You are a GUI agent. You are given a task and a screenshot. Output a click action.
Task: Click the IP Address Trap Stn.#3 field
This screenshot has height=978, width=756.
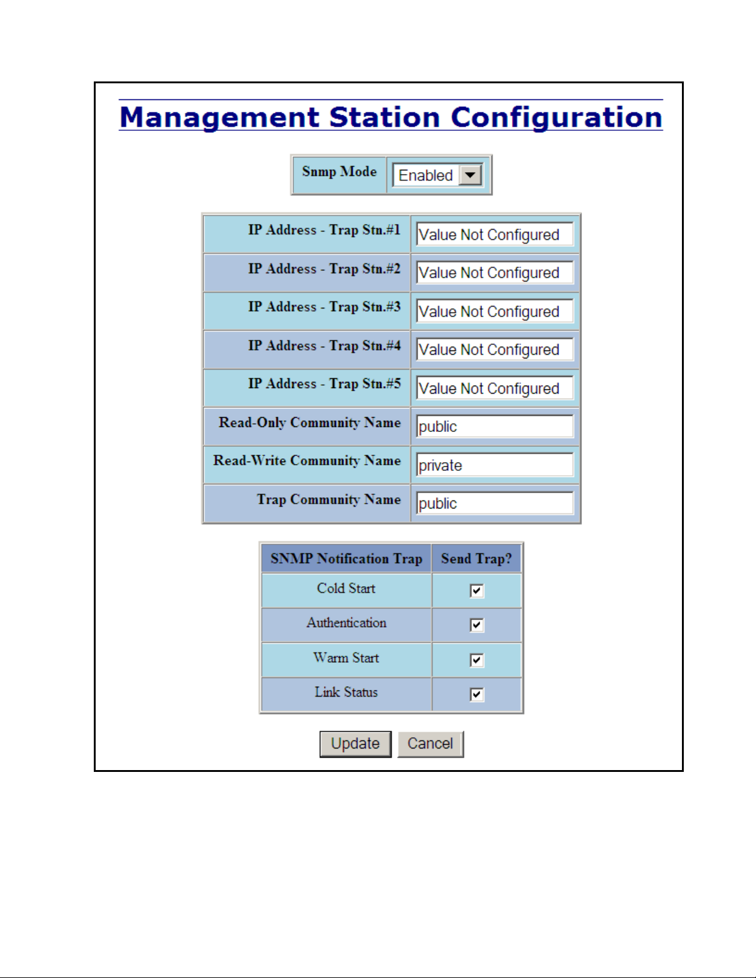494,312
